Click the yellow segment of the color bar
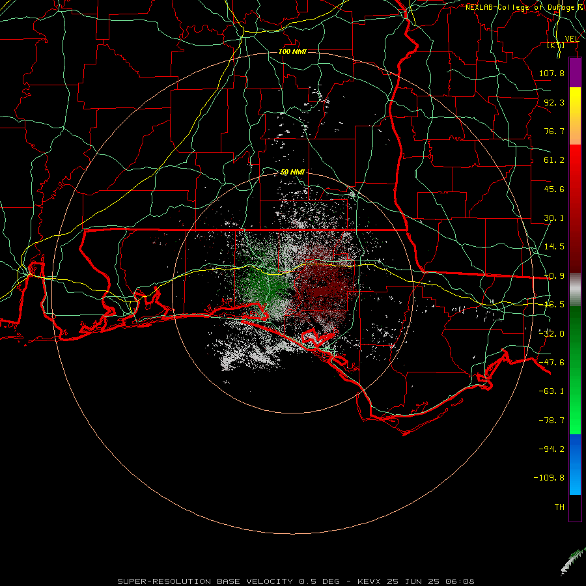 pyautogui.click(x=575, y=102)
